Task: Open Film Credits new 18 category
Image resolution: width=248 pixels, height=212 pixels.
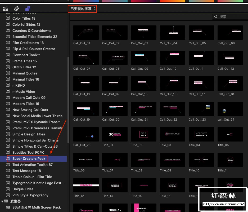Action: click(28, 43)
